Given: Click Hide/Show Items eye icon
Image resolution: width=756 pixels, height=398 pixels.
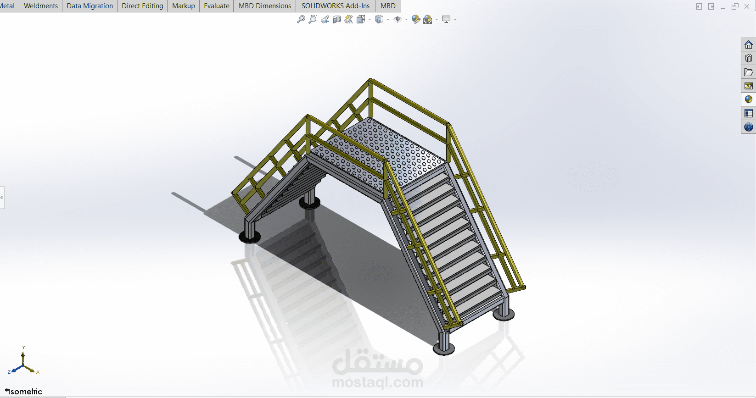Looking at the screenshot, I should click(398, 19).
